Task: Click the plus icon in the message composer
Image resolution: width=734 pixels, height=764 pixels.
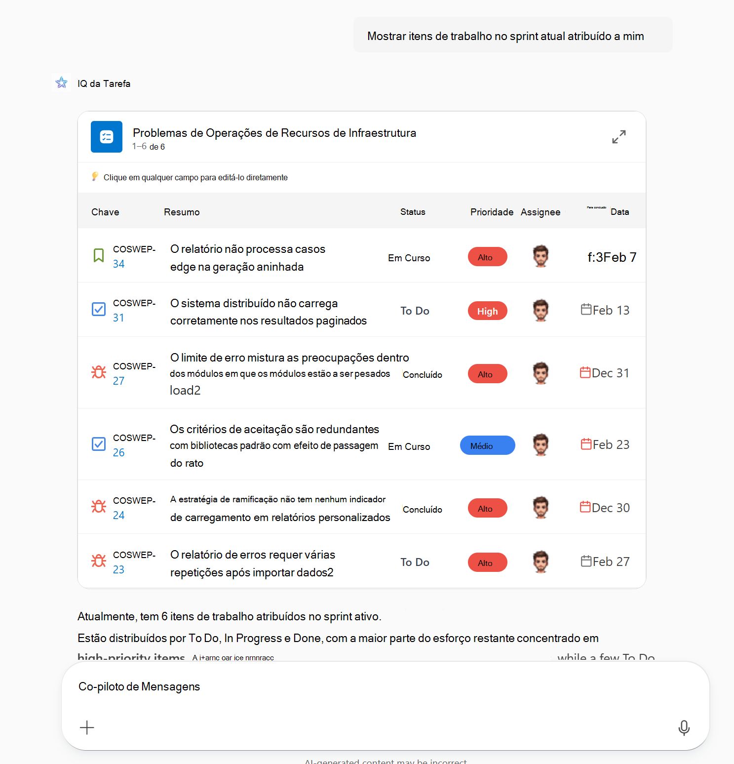Action: pyautogui.click(x=87, y=727)
